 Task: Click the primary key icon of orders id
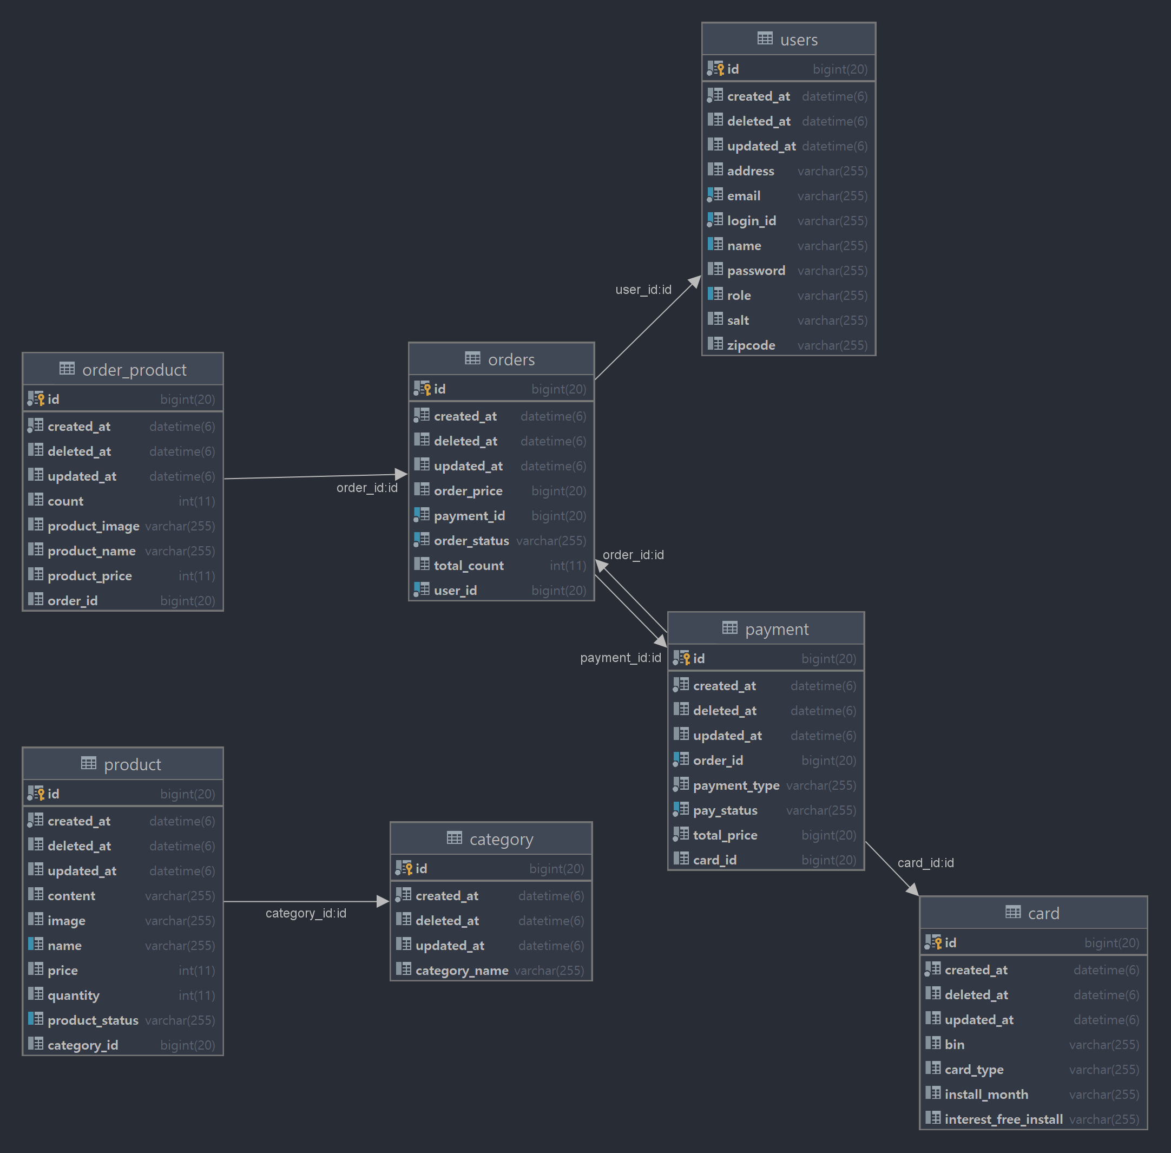422,388
